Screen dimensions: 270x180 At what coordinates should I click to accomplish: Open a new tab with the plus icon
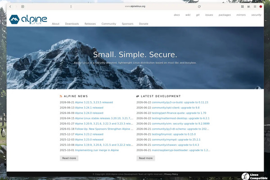pyautogui.click(x=22, y=7)
